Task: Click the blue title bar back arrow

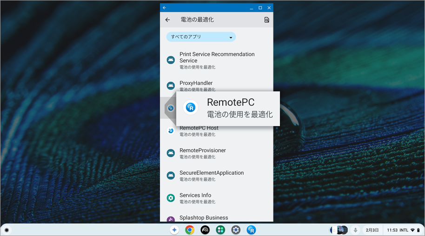Action: pyautogui.click(x=164, y=8)
